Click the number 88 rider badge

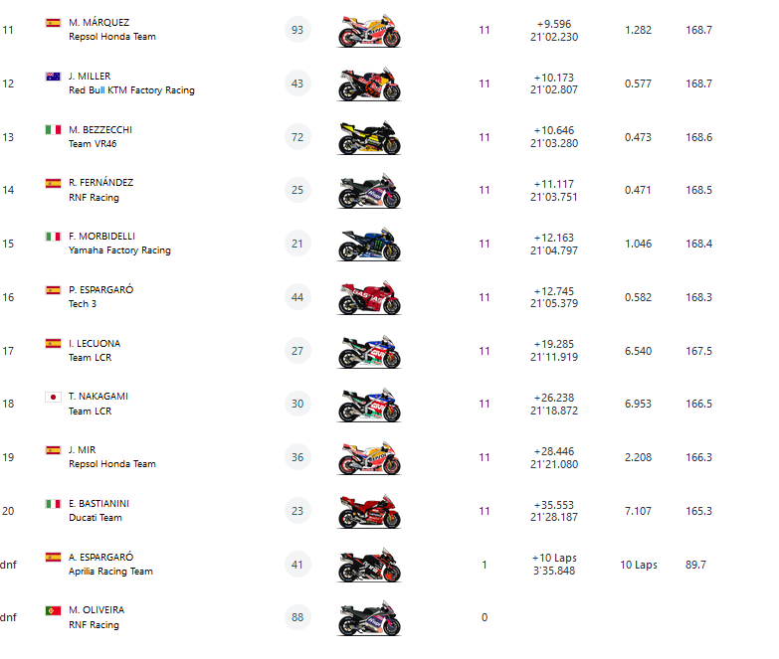pyautogui.click(x=297, y=617)
